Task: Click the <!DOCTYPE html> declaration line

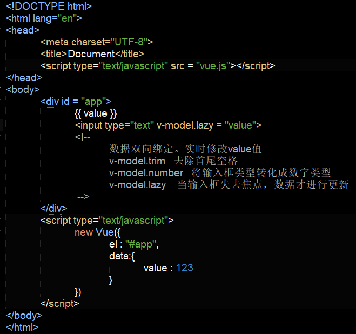Action: (x=49, y=6)
